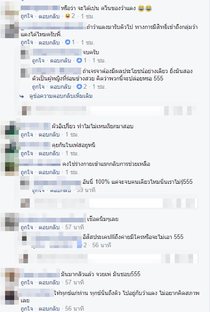Click the reply arrow icon next to 'ดูข้อความตอบกลับเพิ่มเติม'
Screen dimensions: 210x312
22,97
